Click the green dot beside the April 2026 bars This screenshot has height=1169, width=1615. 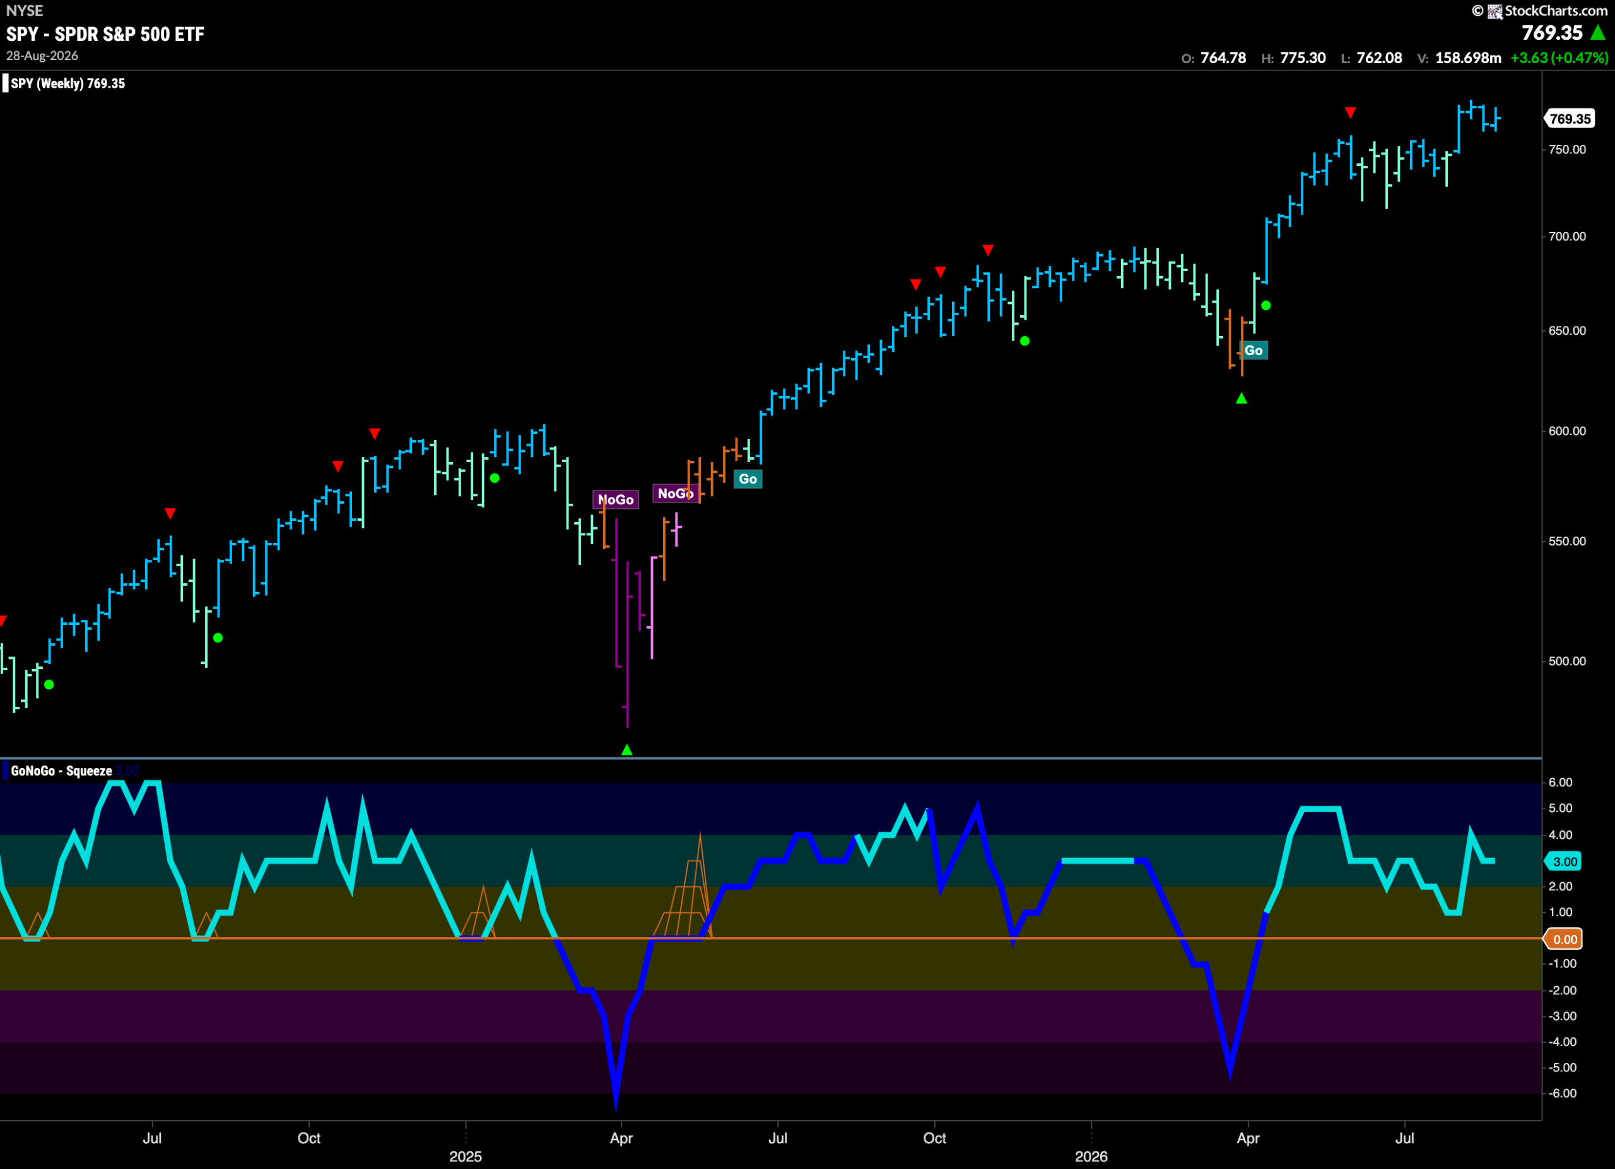pyautogui.click(x=1266, y=305)
